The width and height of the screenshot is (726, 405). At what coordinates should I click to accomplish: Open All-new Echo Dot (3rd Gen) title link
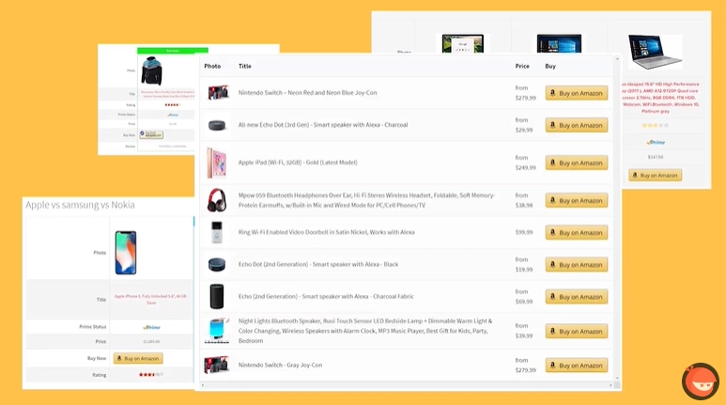pos(323,125)
